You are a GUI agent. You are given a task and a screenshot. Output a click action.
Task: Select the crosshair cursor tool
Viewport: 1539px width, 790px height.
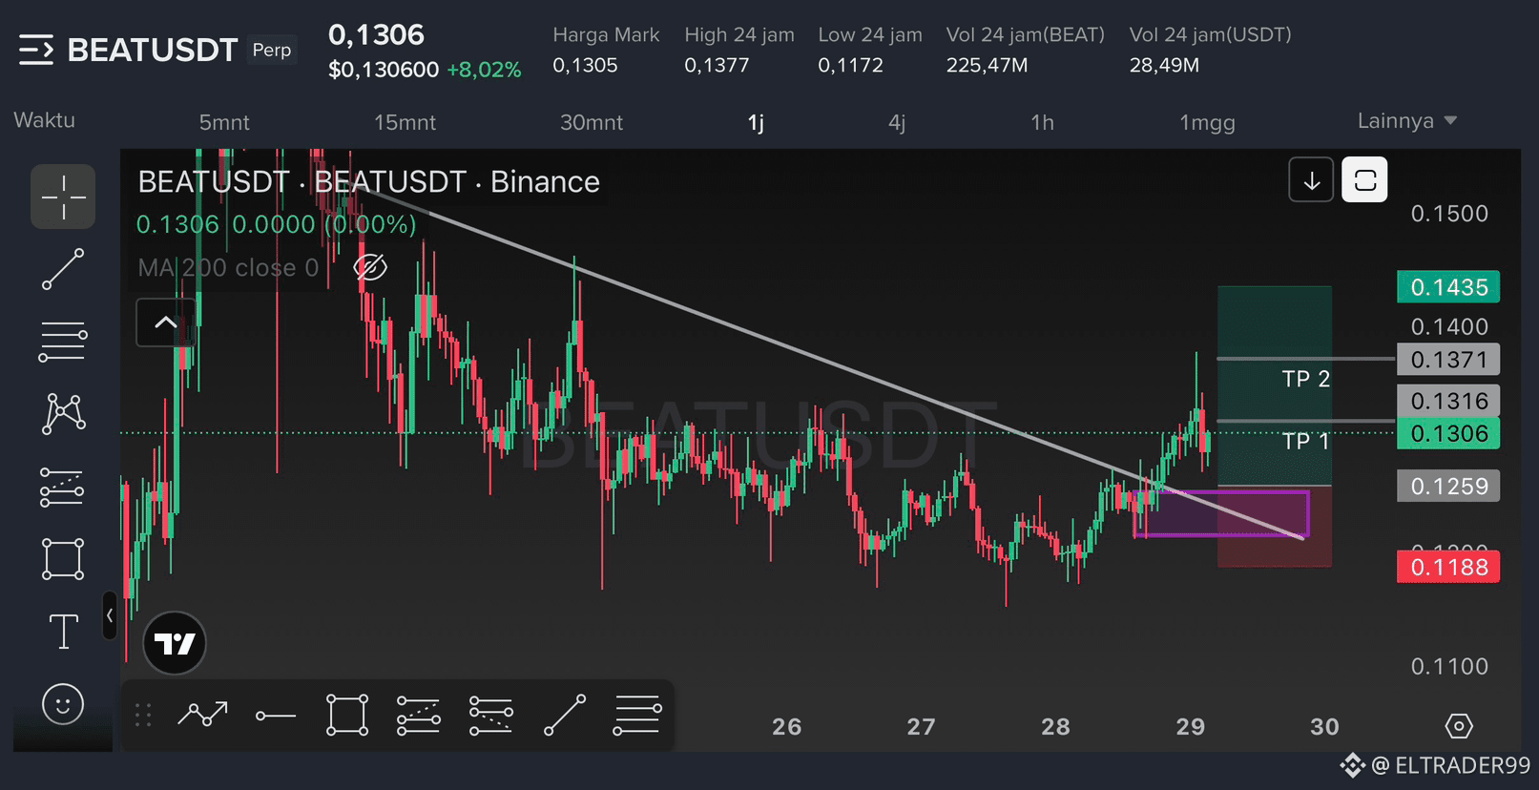[63, 197]
